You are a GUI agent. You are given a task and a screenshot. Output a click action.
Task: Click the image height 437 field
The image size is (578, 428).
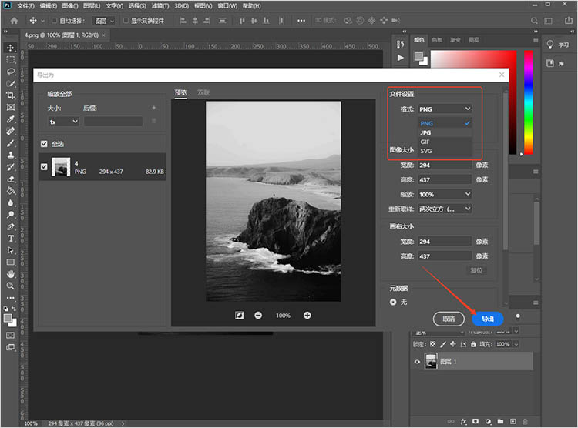pyautogui.click(x=445, y=180)
